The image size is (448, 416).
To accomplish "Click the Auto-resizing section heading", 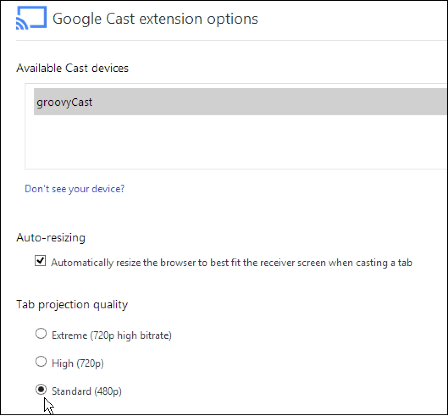I will (51, 237).
